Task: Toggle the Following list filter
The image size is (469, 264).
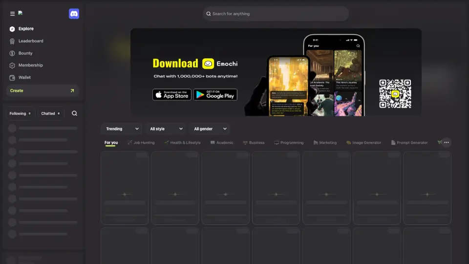Action: pos(20,113)
